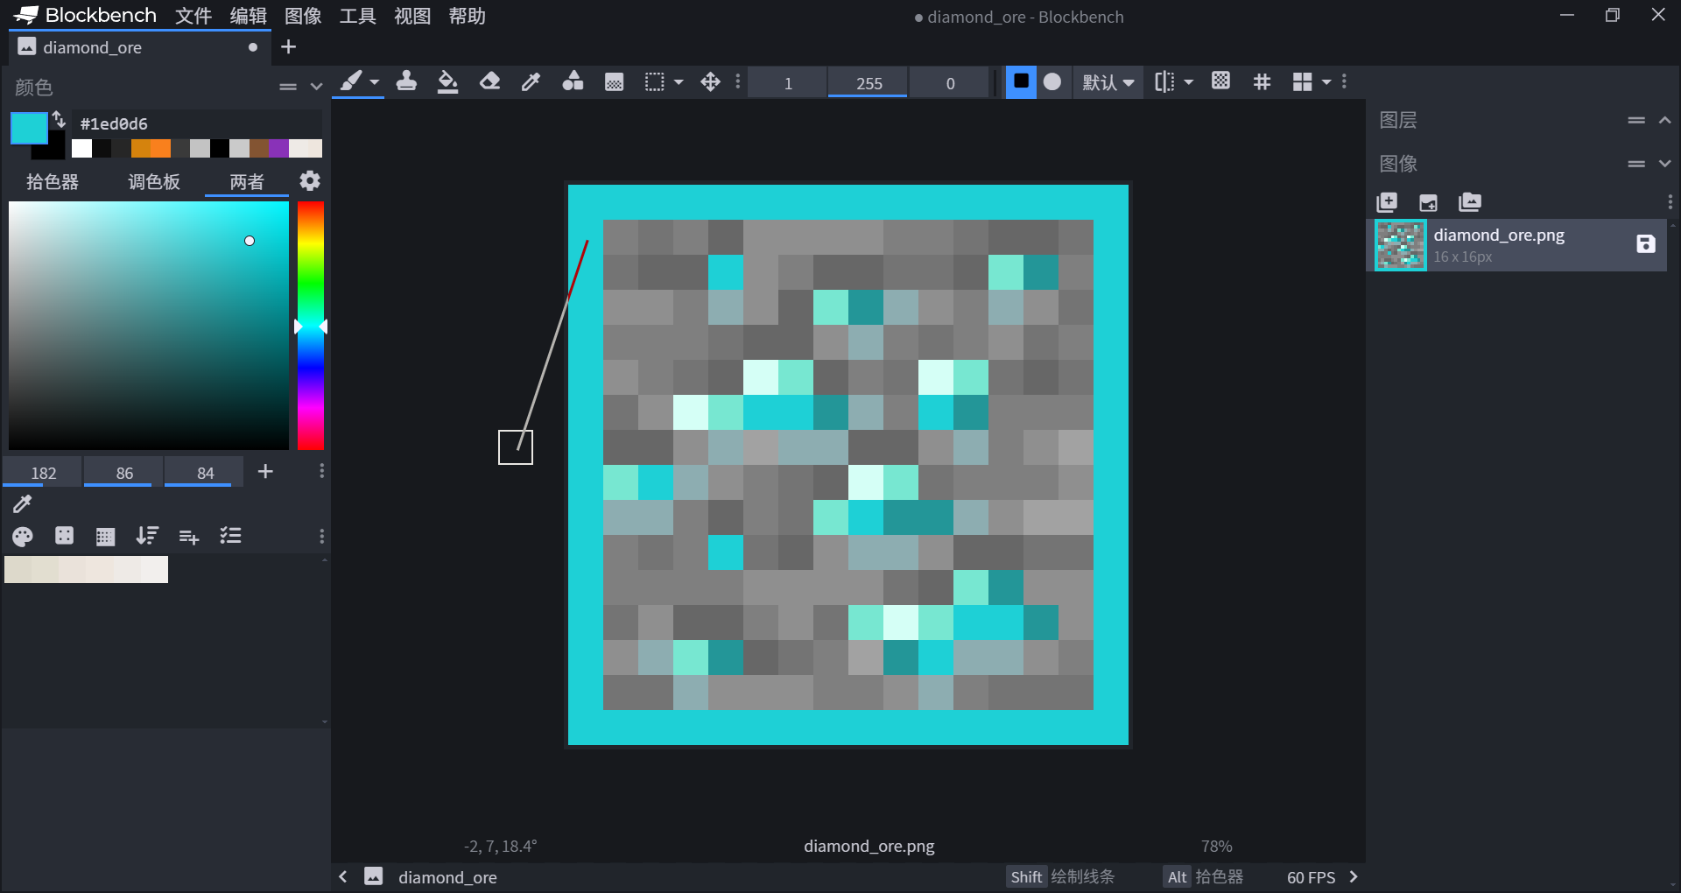
Task: Open mirror painting options dropdown arrow
Action: [x=1188, y=82]
